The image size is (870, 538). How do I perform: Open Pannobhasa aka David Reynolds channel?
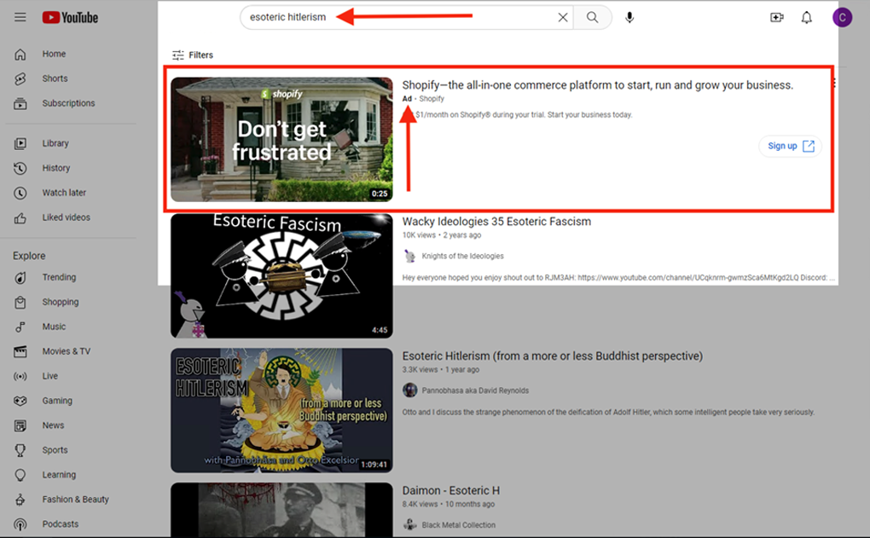point(474,390)
